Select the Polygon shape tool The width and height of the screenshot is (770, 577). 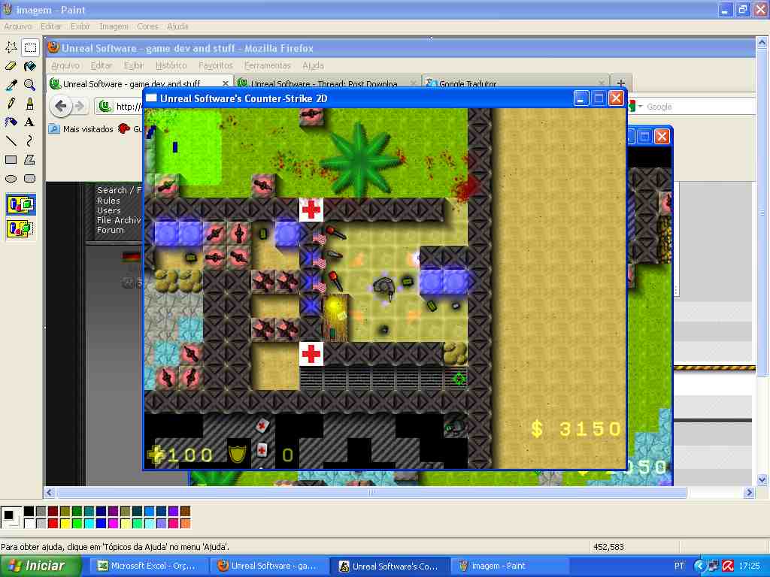click(30, 159)
